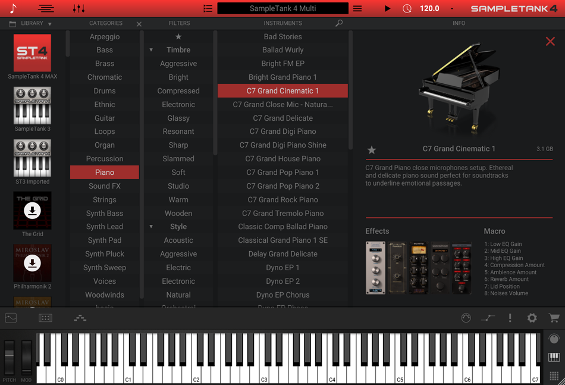The height and width of the screenshot is (385, 565).
Task: Click the MIDI connector icon
Action: 466,318
